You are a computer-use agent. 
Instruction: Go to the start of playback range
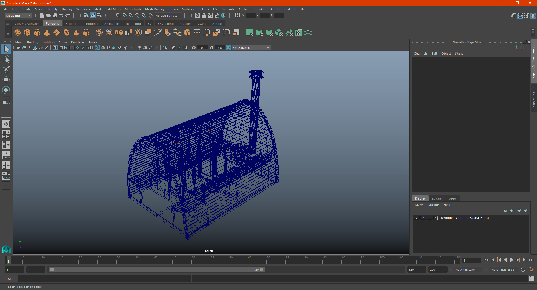pyautogui.click(x=486, y=260)
